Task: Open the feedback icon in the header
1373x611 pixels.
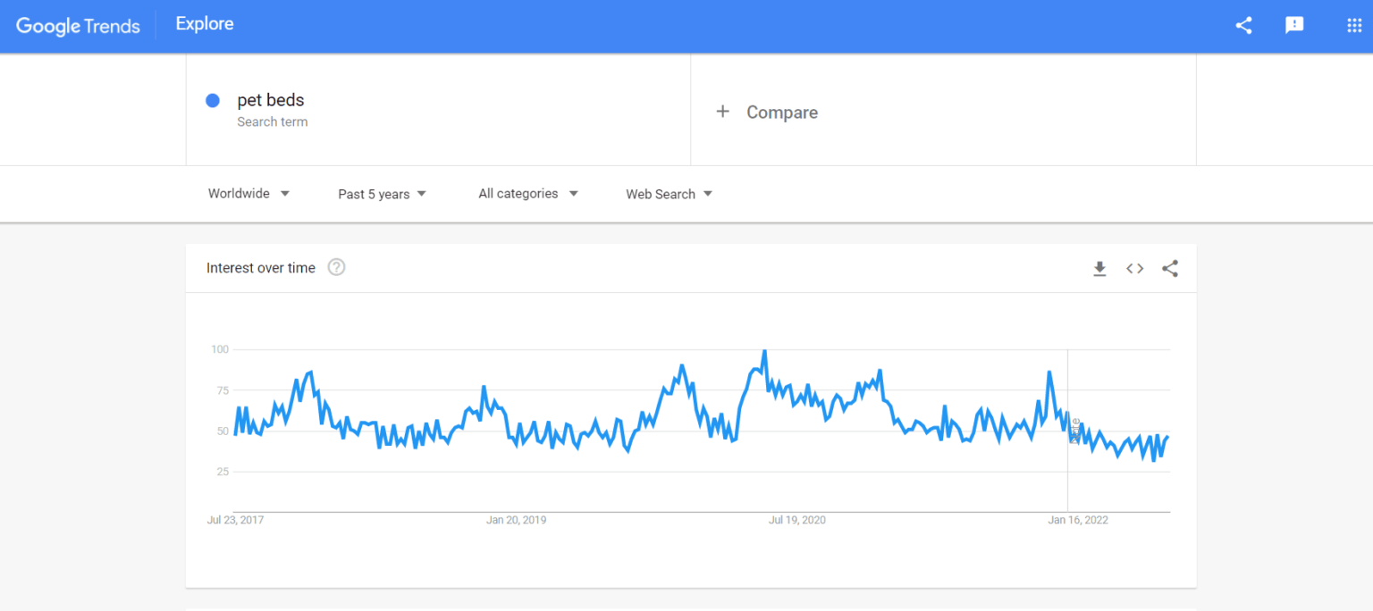Action: point(1294,25)
